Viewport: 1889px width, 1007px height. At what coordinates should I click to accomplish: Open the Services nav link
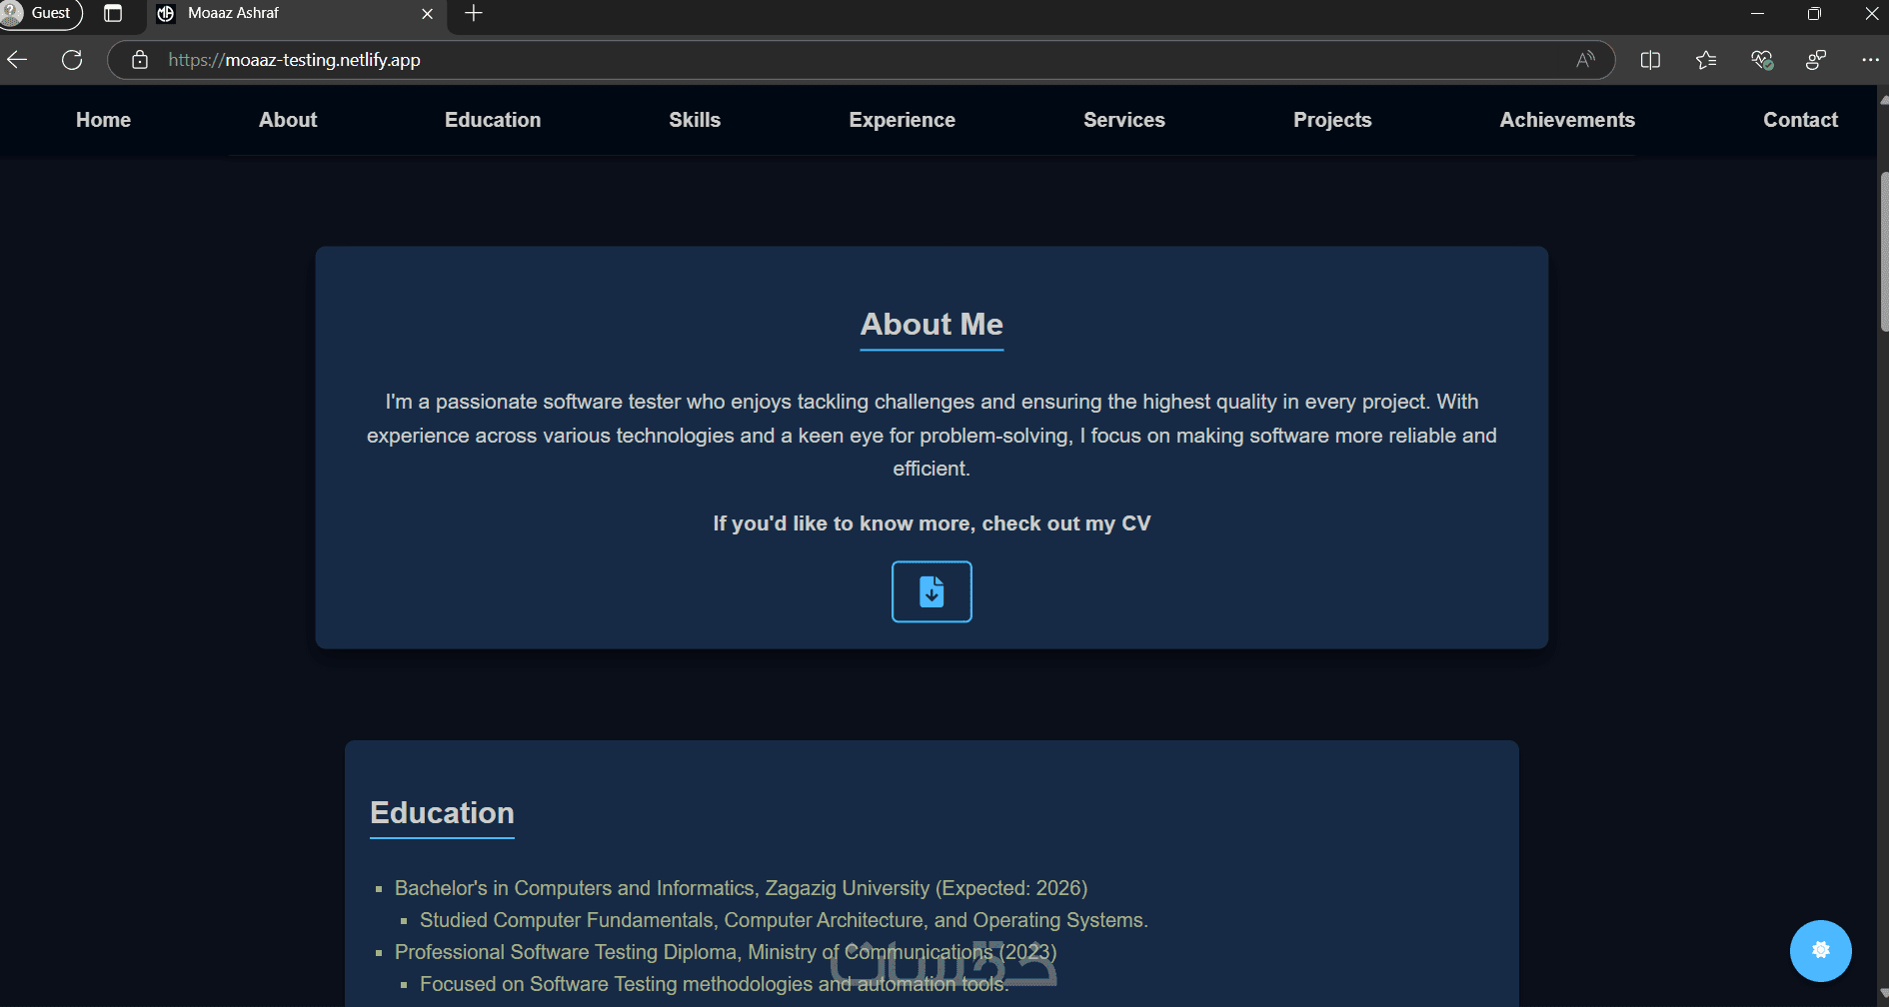[1124, 120]
